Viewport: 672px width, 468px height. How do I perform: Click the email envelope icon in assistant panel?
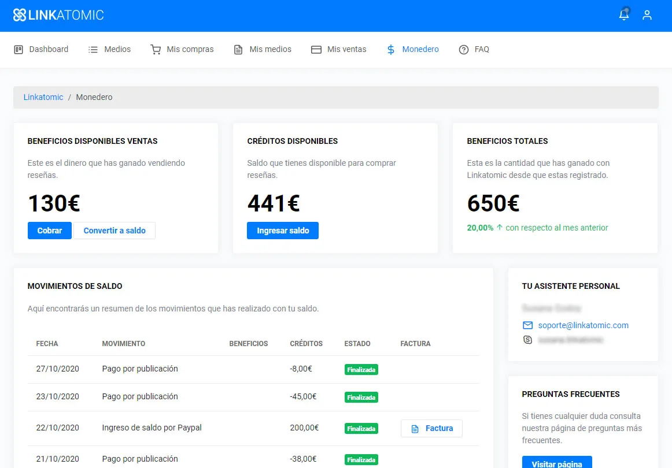point(527,325)
